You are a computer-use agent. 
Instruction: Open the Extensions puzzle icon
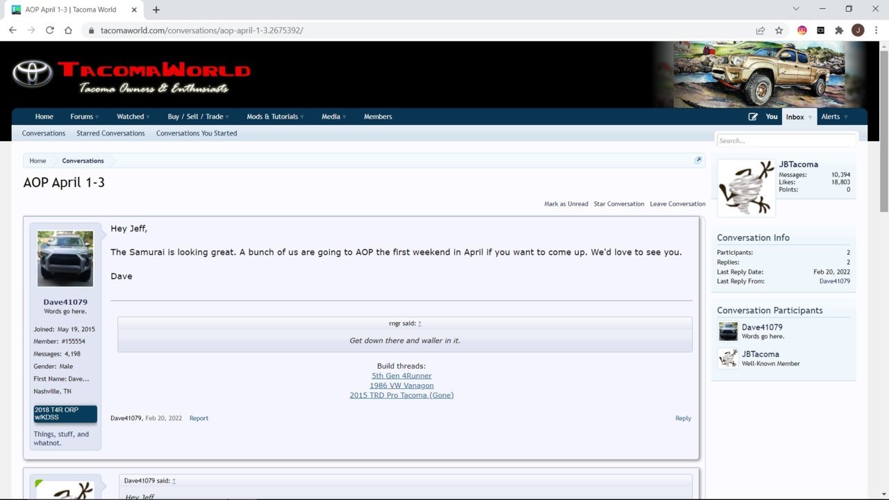839,31
